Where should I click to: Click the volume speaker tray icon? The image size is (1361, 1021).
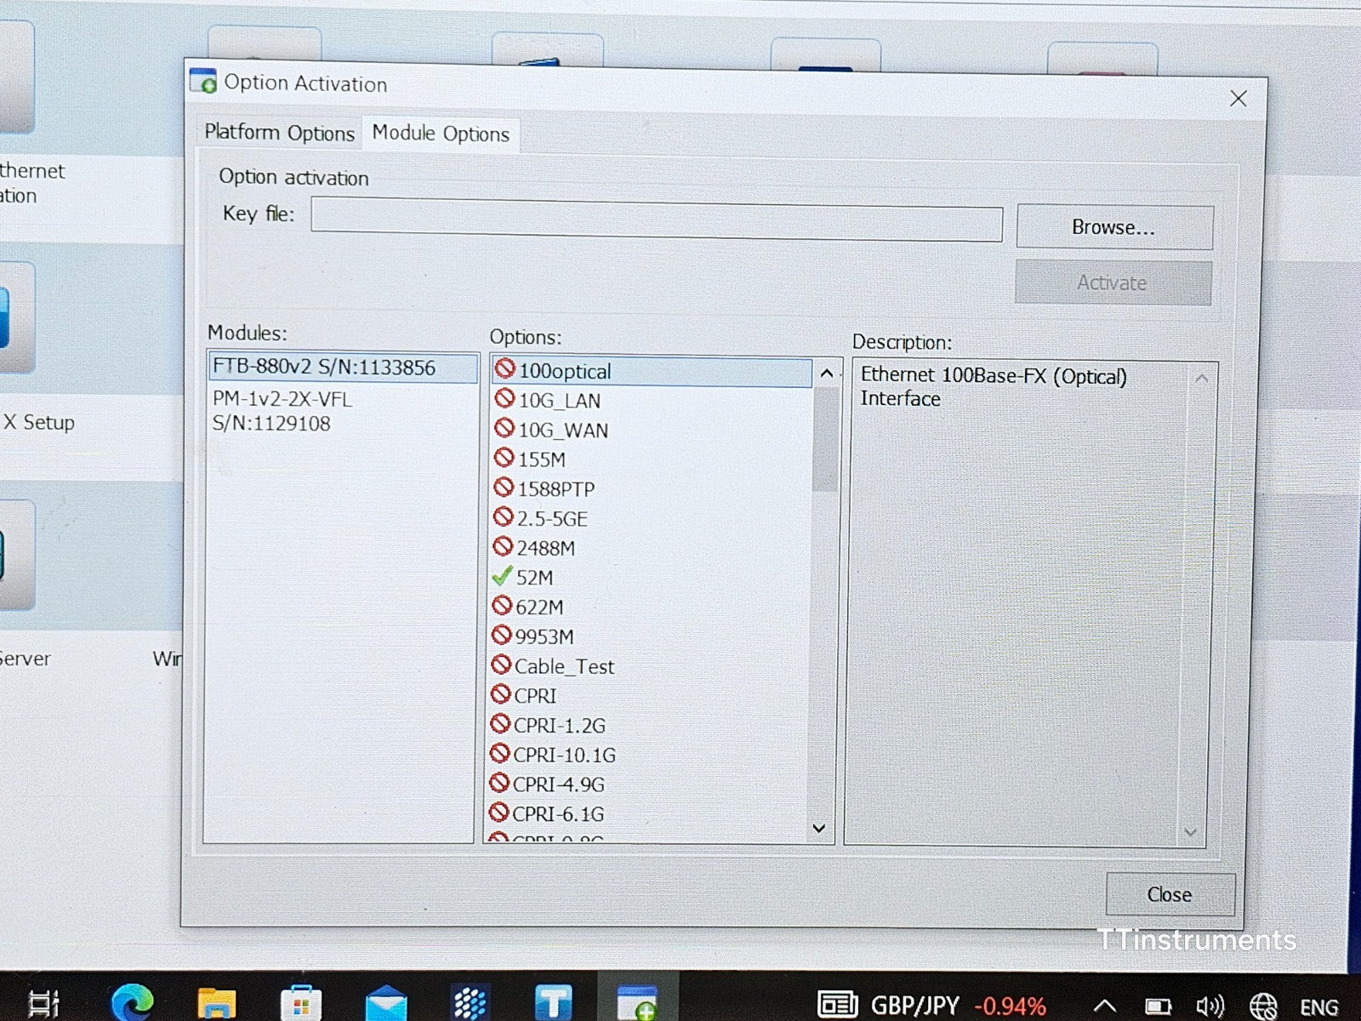1209,1007
